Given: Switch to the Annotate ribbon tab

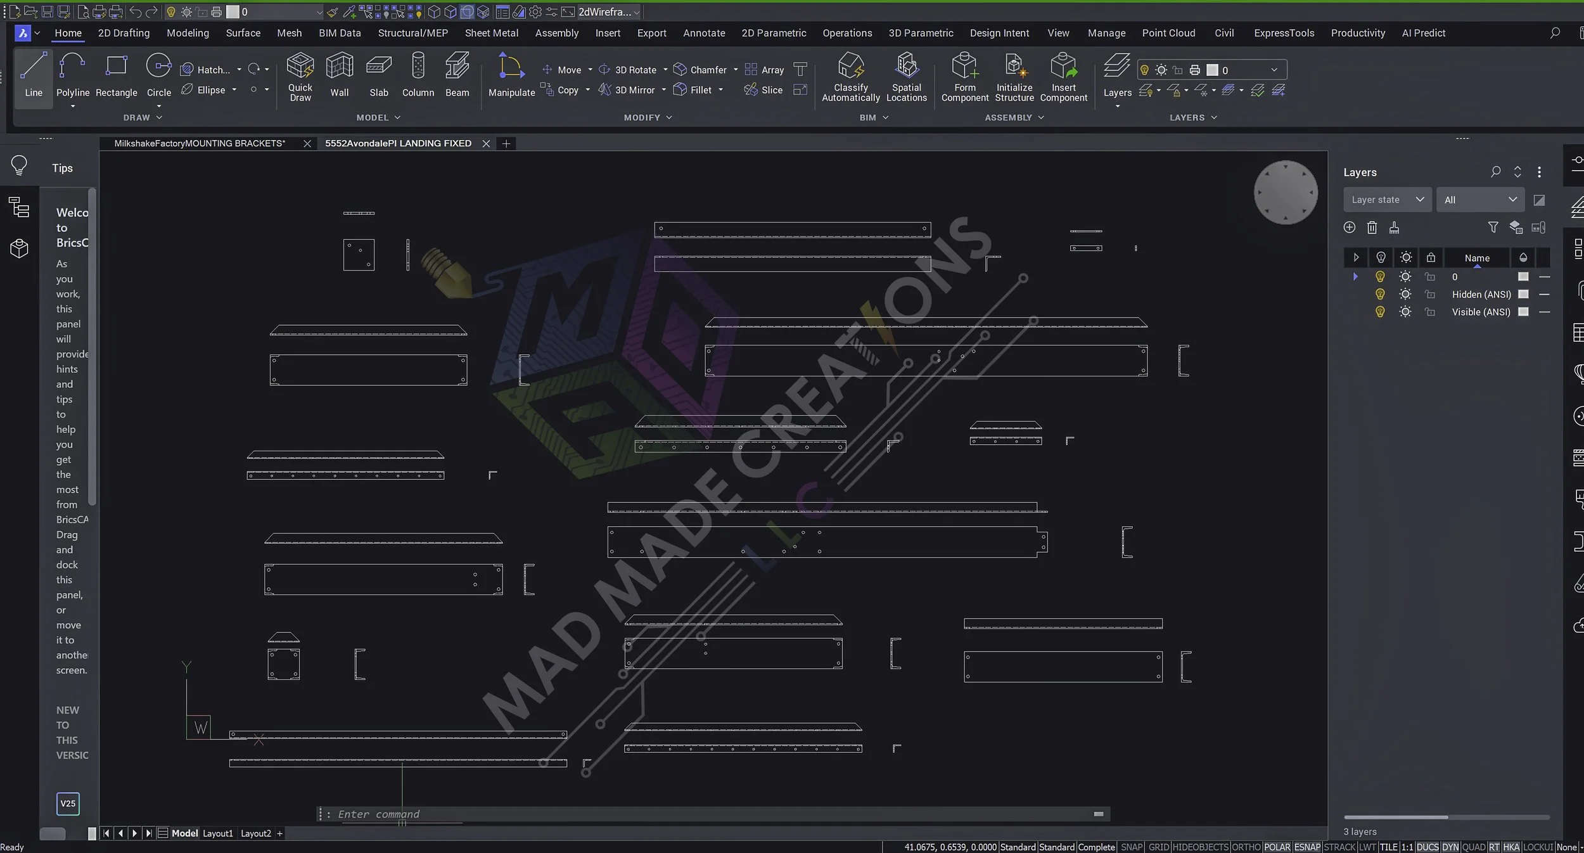Looking at the screenshot, I should (x=704, y=33).
